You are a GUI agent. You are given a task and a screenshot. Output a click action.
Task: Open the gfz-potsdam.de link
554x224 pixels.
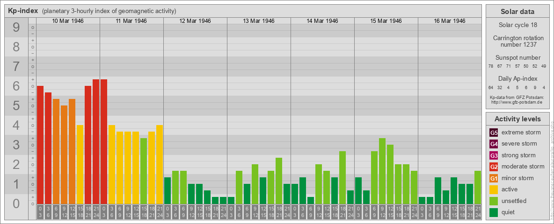pos(517,102)
